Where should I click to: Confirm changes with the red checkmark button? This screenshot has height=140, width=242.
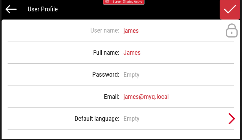[229, 9]
